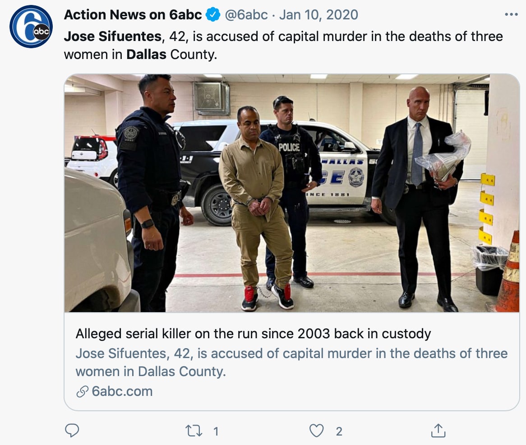Share the tweet via share icon
This screenshot has width=526, height=445.
(x=438, y=431)
